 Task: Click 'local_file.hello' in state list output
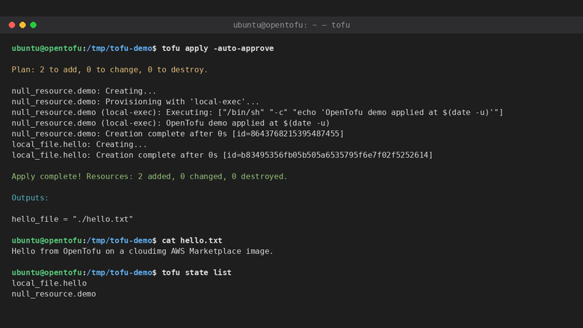(49, 283)
